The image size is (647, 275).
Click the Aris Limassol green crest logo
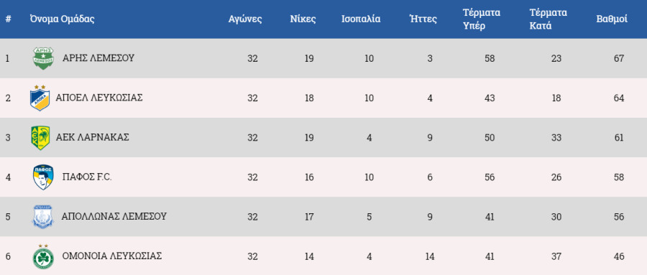click(x=43, y=58)
